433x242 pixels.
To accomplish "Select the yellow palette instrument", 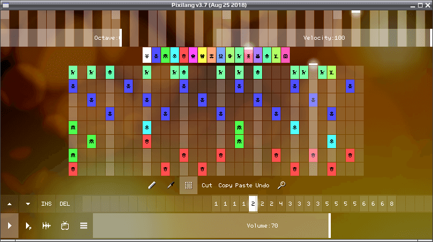I will (x=203, y=56).
